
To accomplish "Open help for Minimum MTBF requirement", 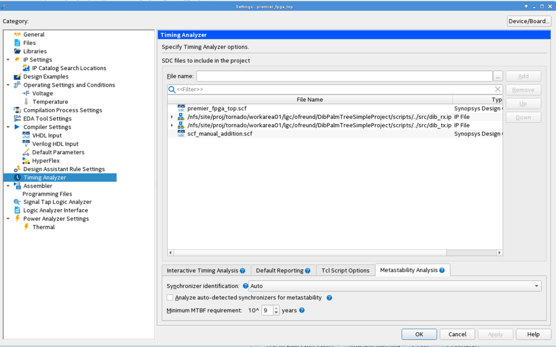I will [302, 310].
